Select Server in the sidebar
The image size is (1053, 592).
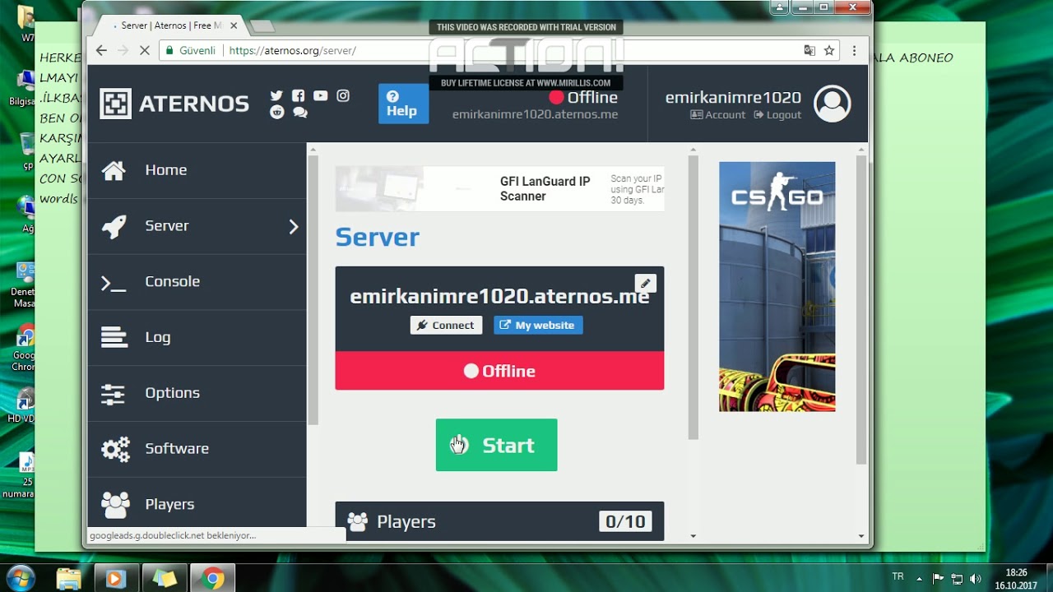tap(197, 226)
